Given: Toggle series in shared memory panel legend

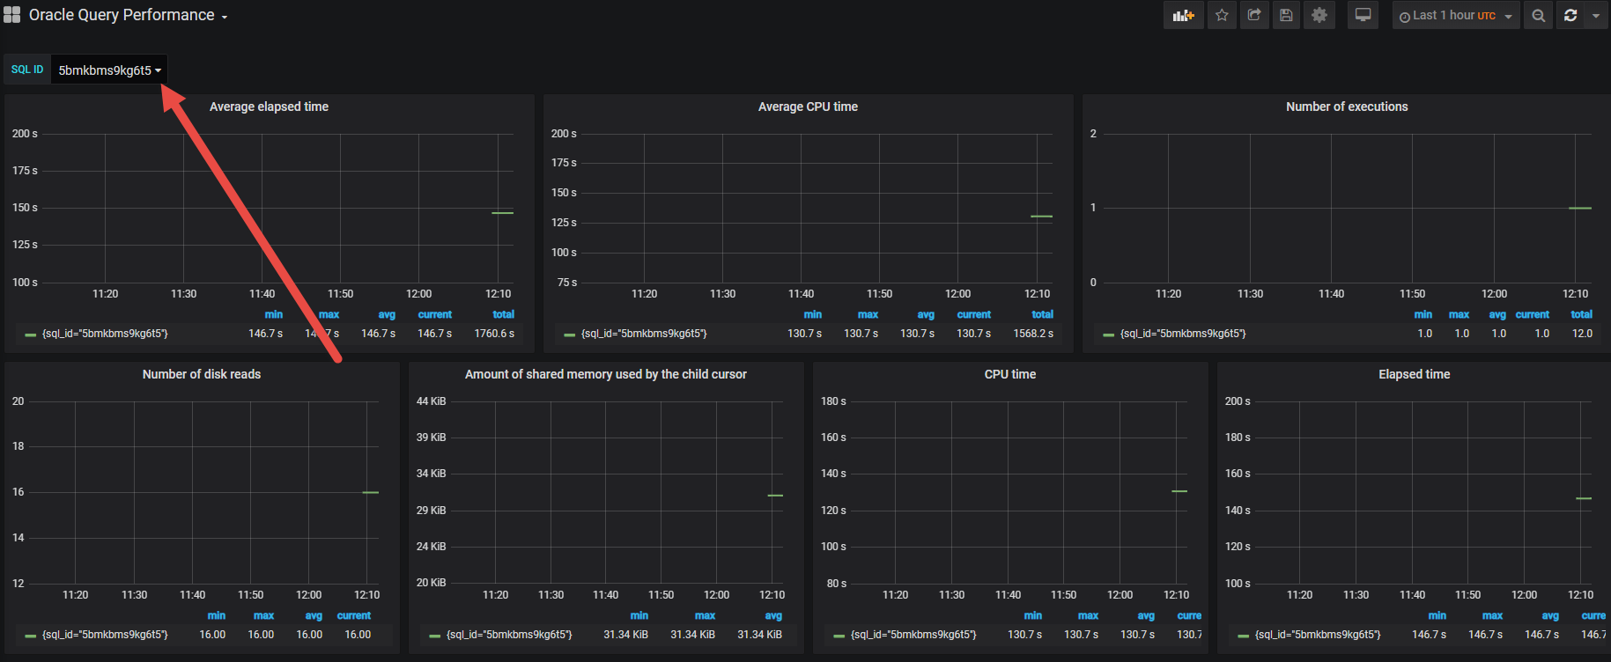Looking at the screenshot, I should coord(509,635).
